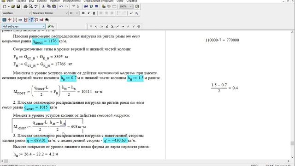The image size is (295, 166).
Task: Toggle superscript formatting
Action: coord(131,13)
